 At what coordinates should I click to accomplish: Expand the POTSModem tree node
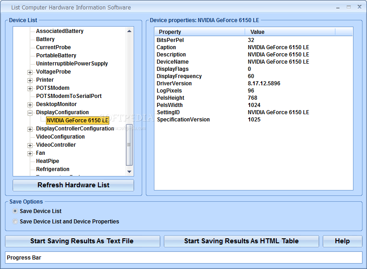pos(30,88)
